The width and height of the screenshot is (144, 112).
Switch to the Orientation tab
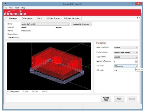coord(27,18)
